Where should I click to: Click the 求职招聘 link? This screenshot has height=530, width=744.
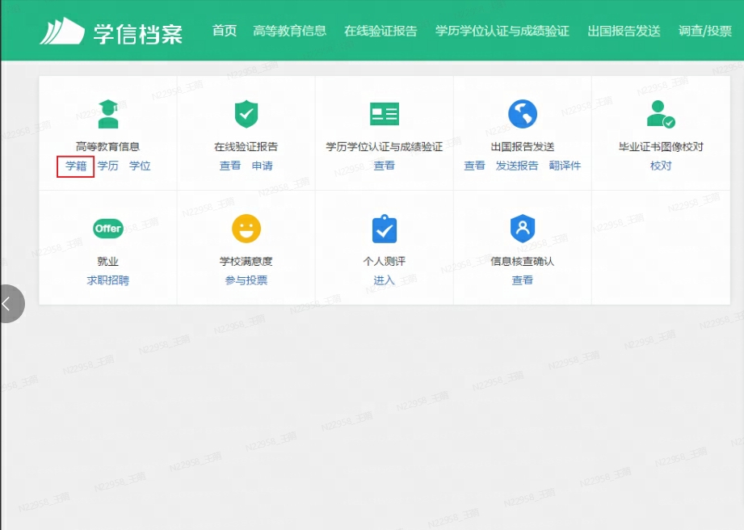107,281
